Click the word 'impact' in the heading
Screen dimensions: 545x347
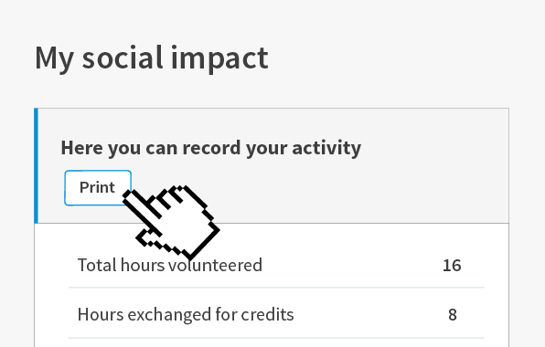219,59
